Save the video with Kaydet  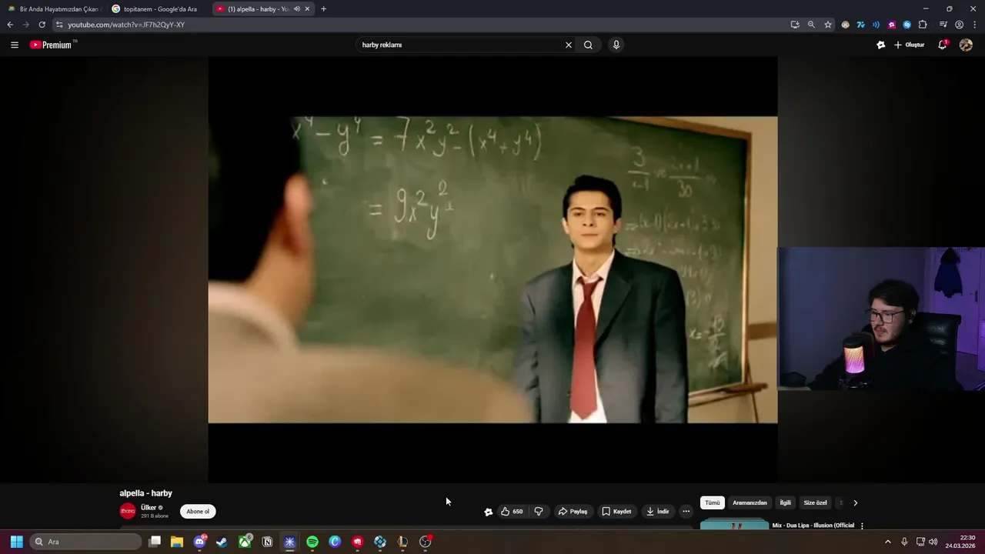616,512
